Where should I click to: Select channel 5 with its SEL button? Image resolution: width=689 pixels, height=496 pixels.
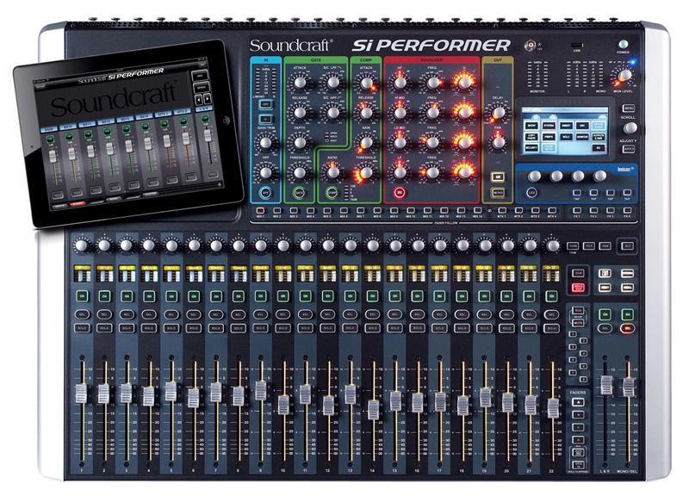(171, 314)
